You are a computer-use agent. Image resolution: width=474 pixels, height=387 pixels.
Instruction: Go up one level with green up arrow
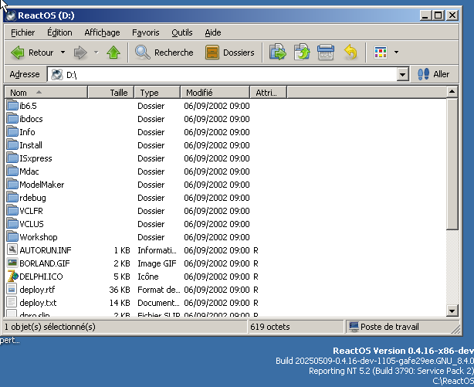(x=113, y=53)
